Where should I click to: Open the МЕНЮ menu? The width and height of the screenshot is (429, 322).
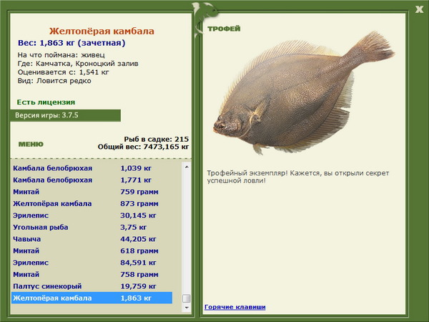point(31,145)
